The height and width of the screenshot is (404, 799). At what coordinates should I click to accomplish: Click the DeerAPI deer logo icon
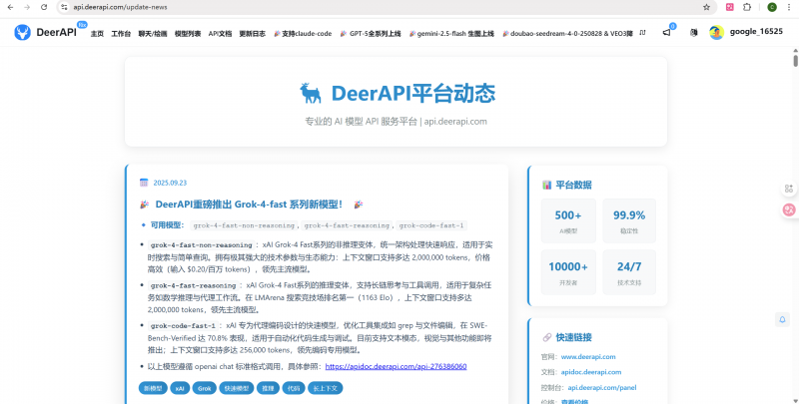point(22,33)
